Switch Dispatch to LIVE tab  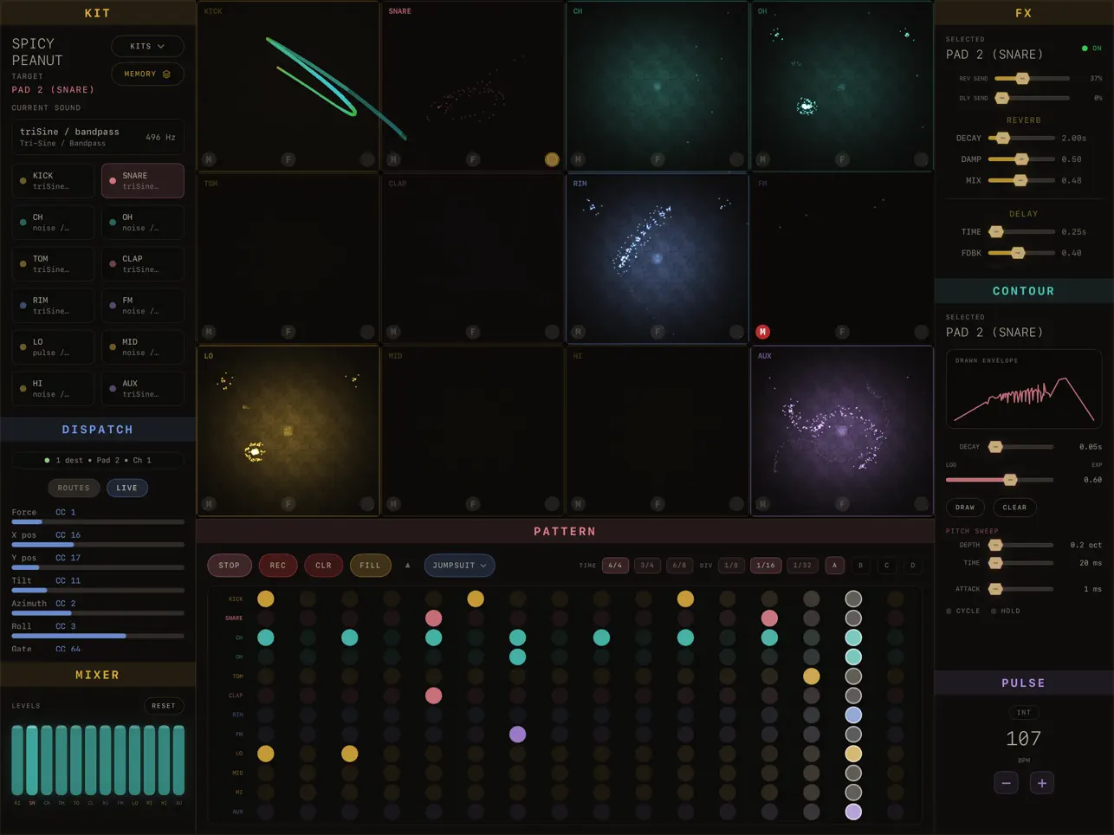coord(127,488)
